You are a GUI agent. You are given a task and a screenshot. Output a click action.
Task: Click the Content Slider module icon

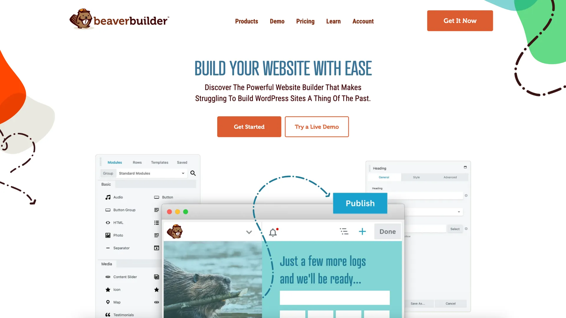(x=108, y=276)
